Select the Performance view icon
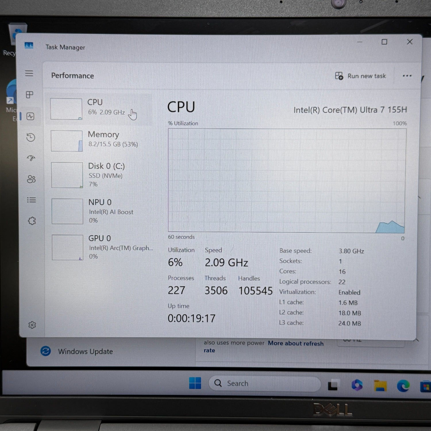 pos(30,117)
